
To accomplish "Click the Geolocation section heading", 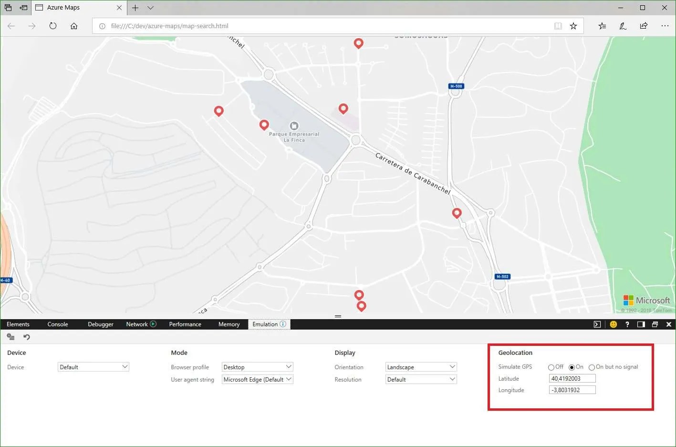I will [515, 353].
